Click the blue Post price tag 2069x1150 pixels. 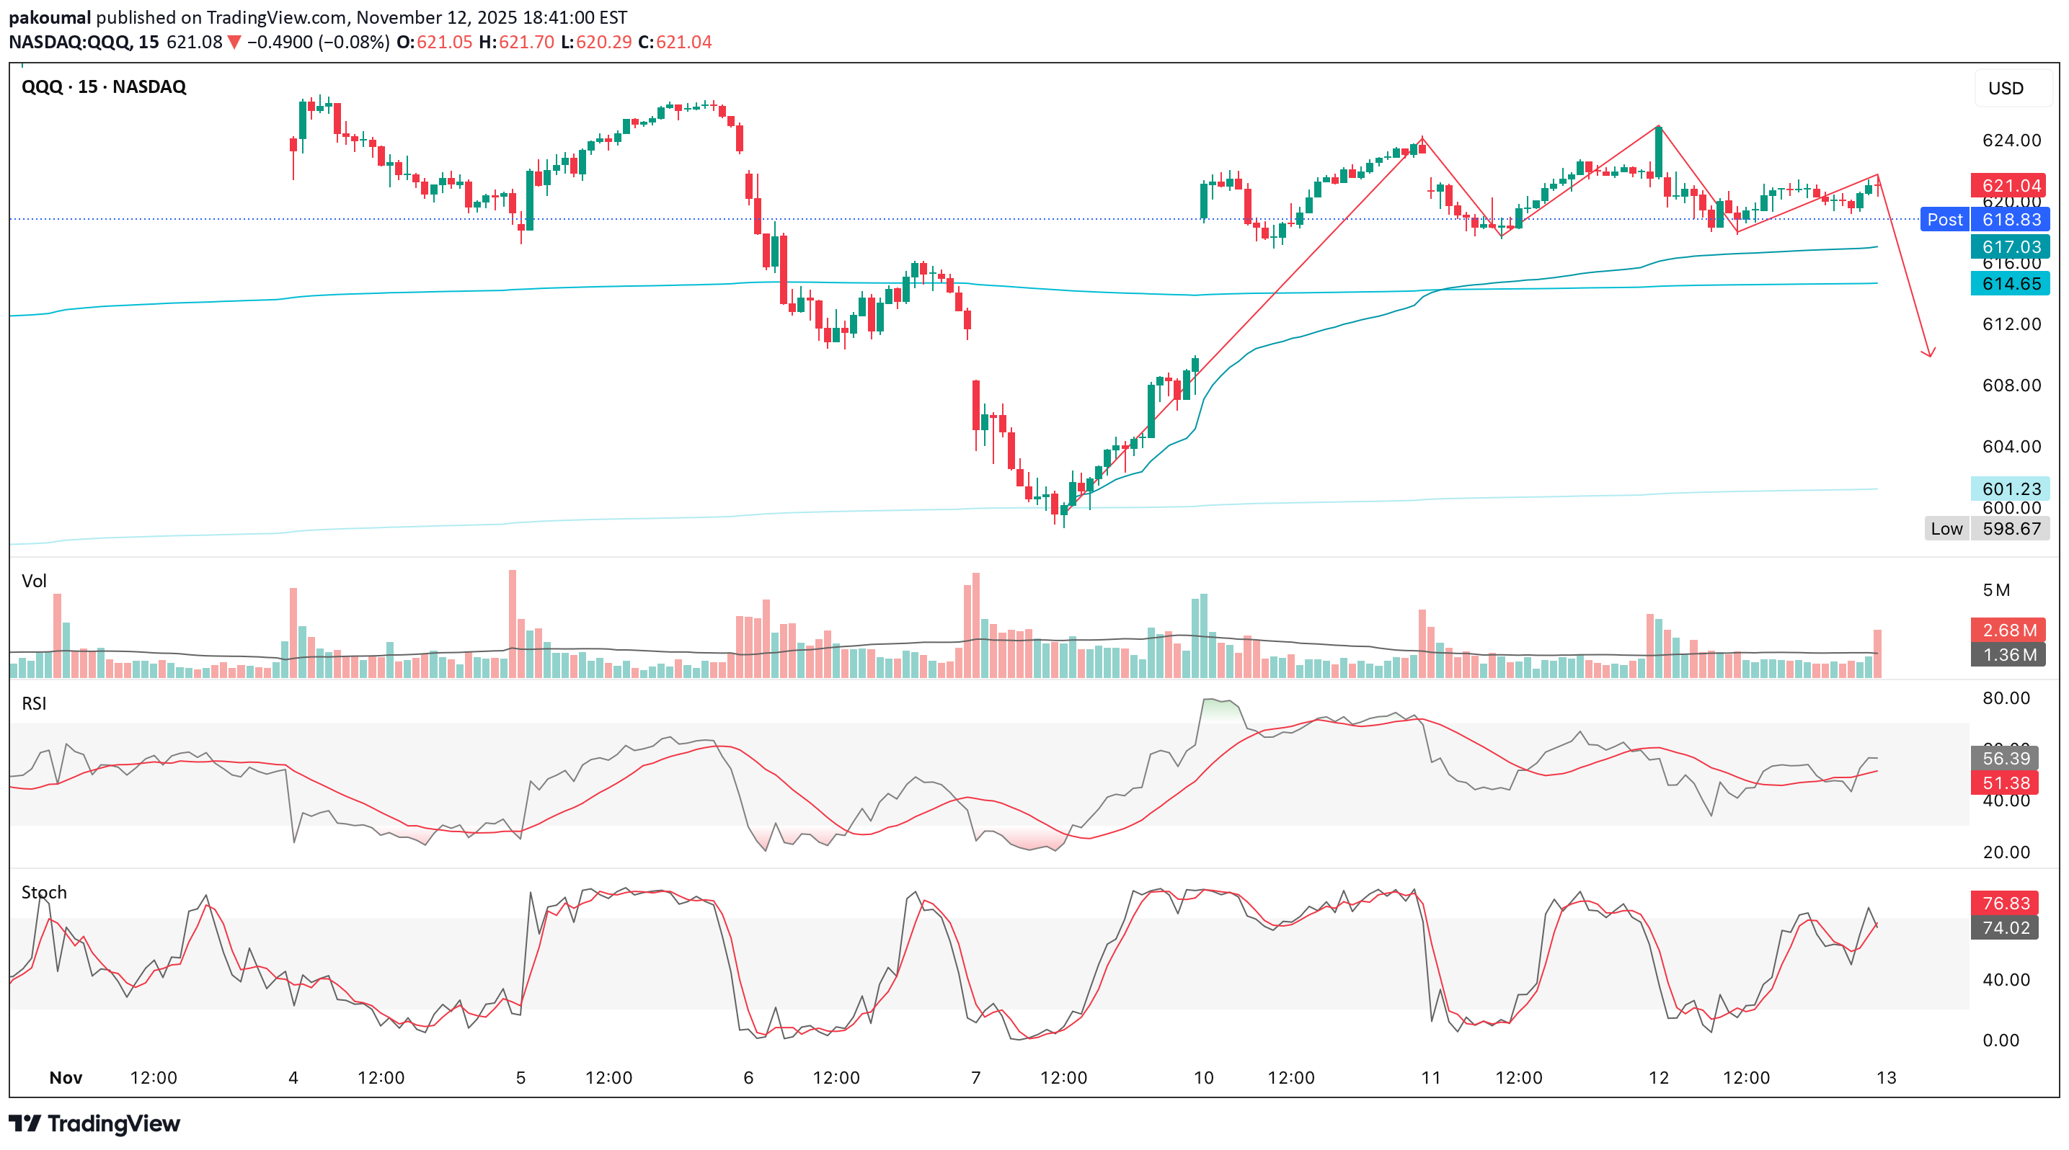coord(1944,220)
